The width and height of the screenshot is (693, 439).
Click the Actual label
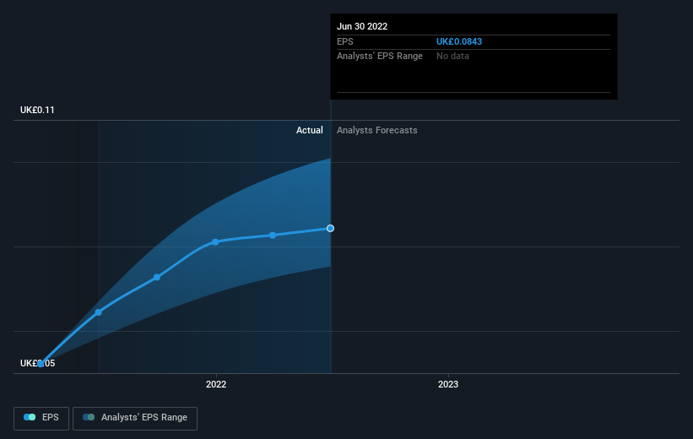coord(310,130)
